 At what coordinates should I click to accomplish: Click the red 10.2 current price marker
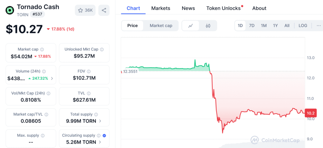[310, 113]
